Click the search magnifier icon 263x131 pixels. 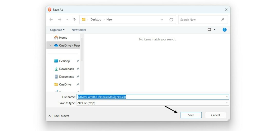(x=223, y=19)
